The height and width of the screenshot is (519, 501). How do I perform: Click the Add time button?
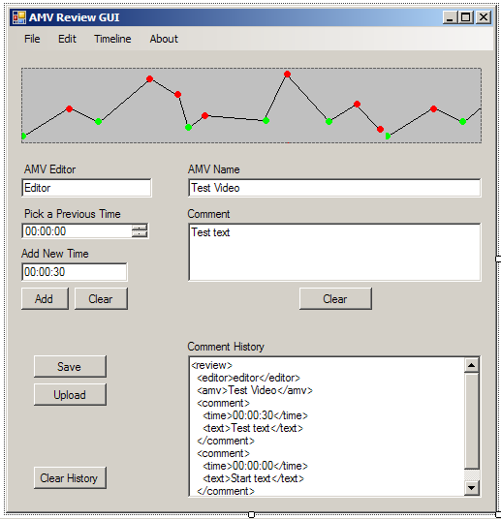click(x=46, y=299)
